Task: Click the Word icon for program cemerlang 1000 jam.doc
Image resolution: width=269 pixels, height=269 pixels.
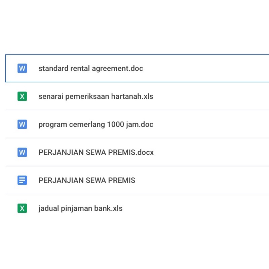Action: point(22,124)
